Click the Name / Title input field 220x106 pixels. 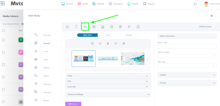click(187, 46)
